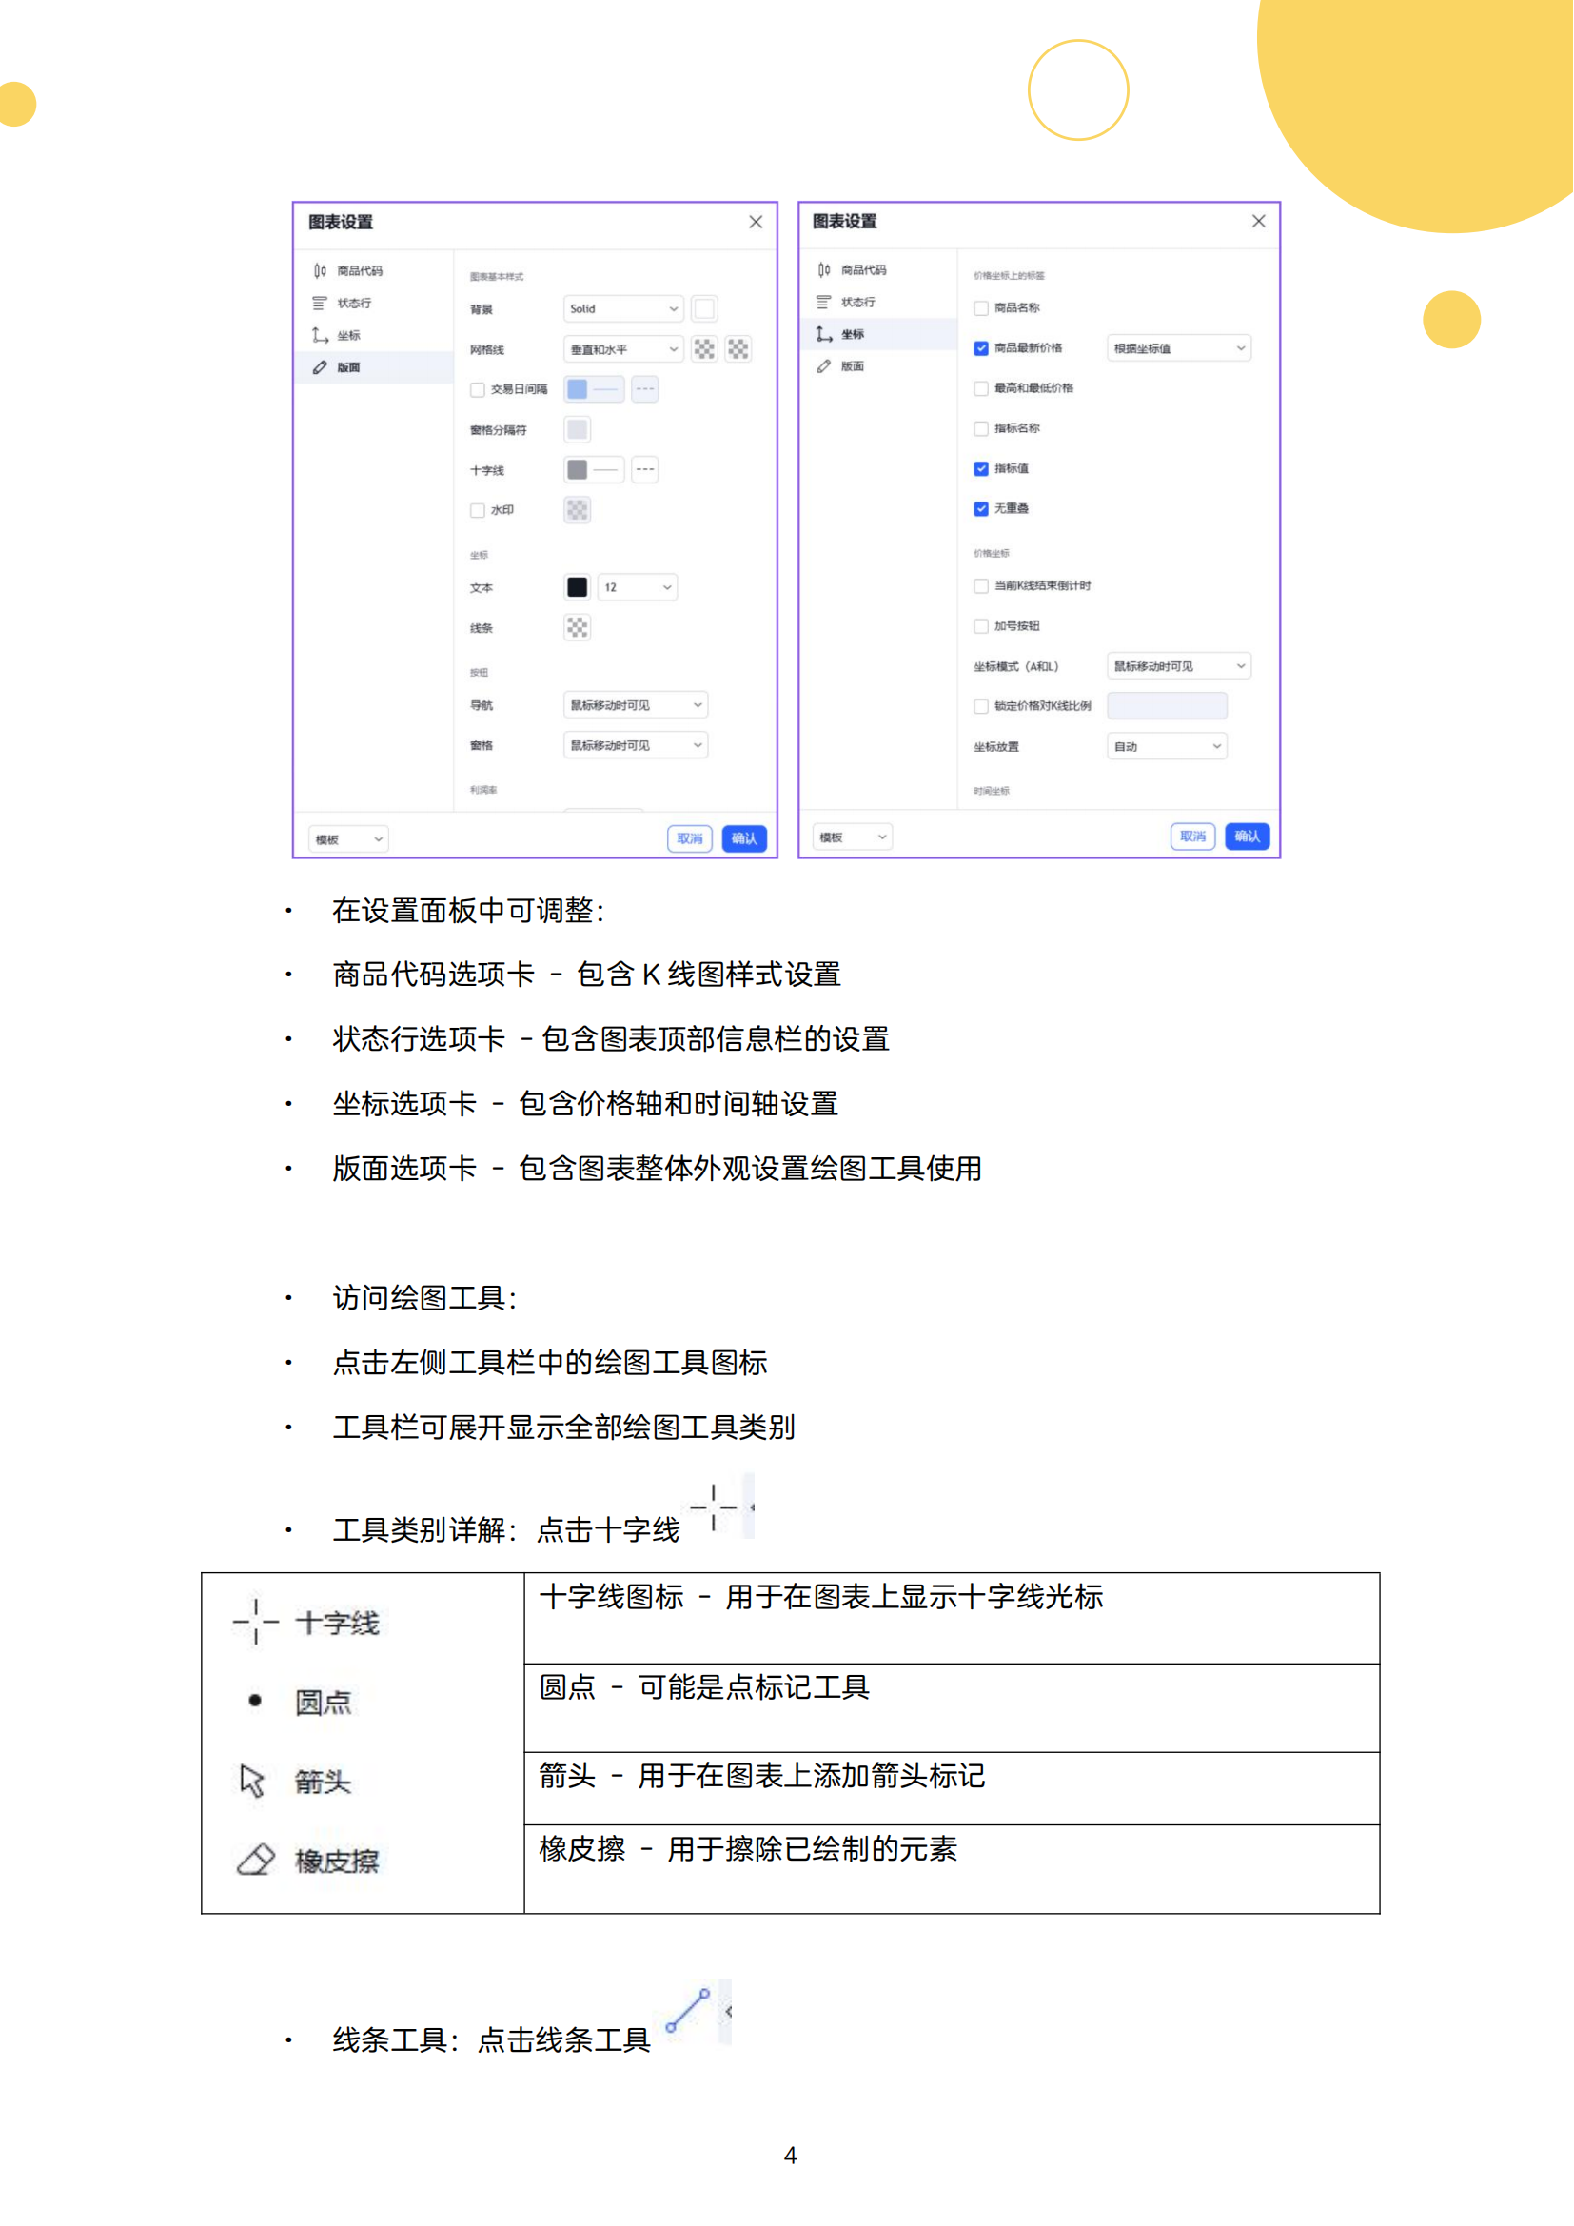Click the 线条 transparent pattern icon
This screenshot has height=2226, width=1574.
(x=577, y=628)
